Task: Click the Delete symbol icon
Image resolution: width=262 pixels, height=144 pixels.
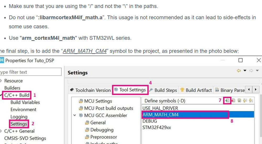Action: (x=233, y=101)
